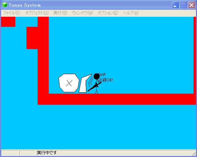
Task: Click the window resize grip in status bar
Action: (x=194, y=154)
